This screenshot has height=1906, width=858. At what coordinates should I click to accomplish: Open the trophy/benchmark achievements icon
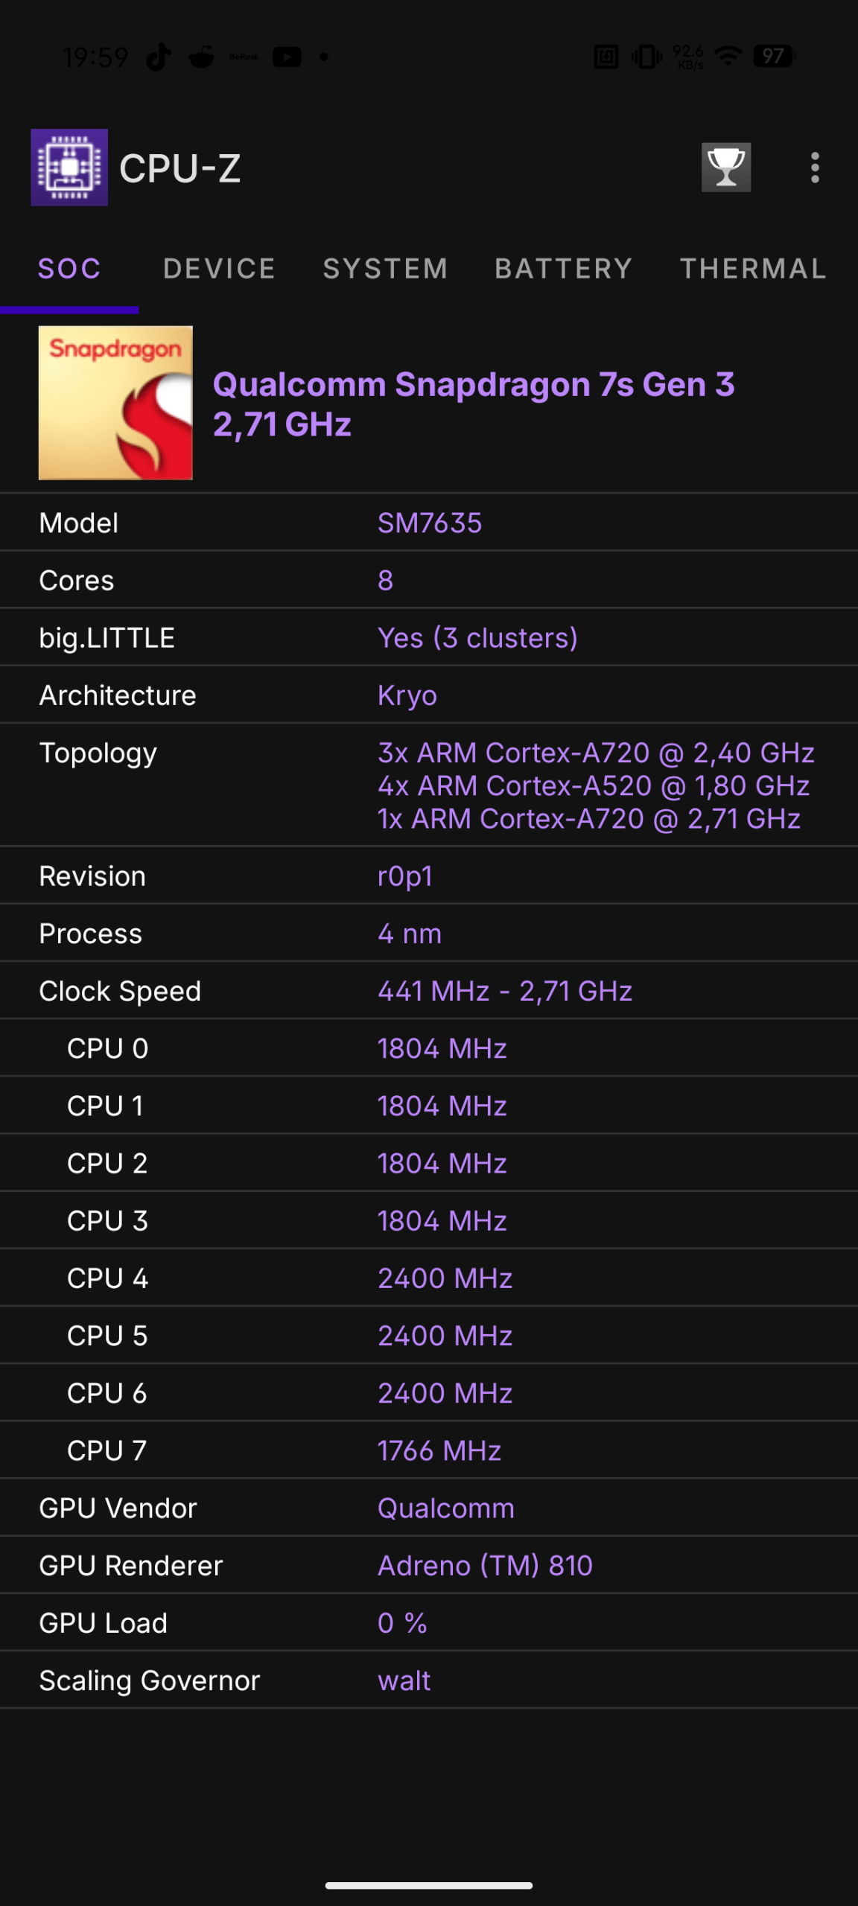point(725,169)
